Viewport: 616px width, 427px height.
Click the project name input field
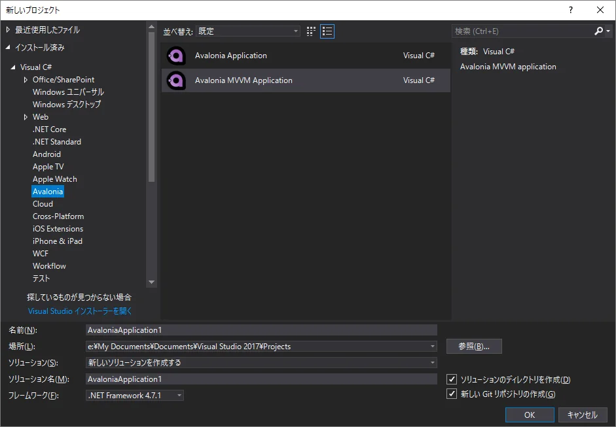(x=261, y=330)
